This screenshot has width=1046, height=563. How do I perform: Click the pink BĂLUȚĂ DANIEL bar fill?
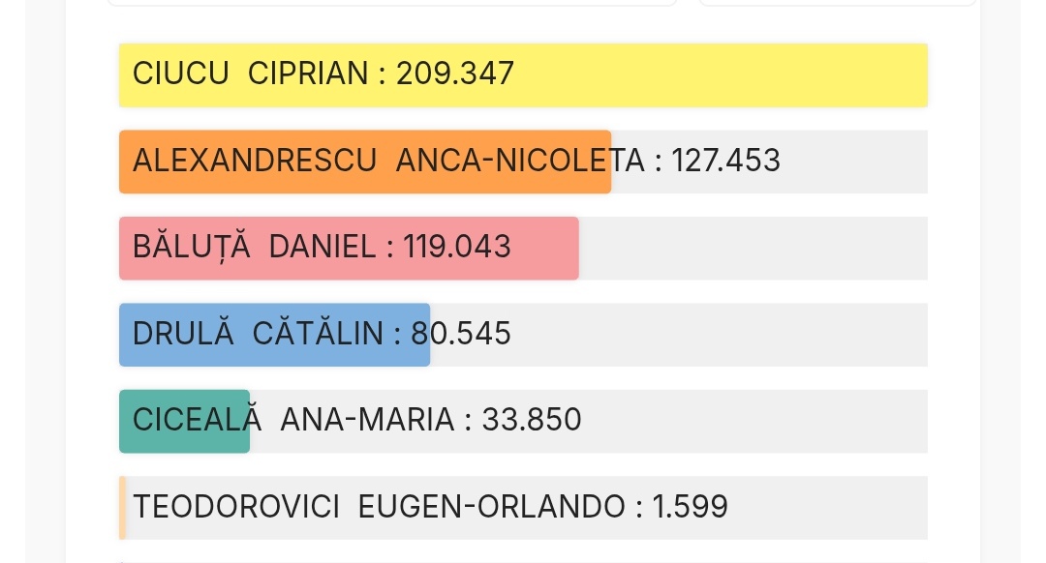(x=349, y=249)
